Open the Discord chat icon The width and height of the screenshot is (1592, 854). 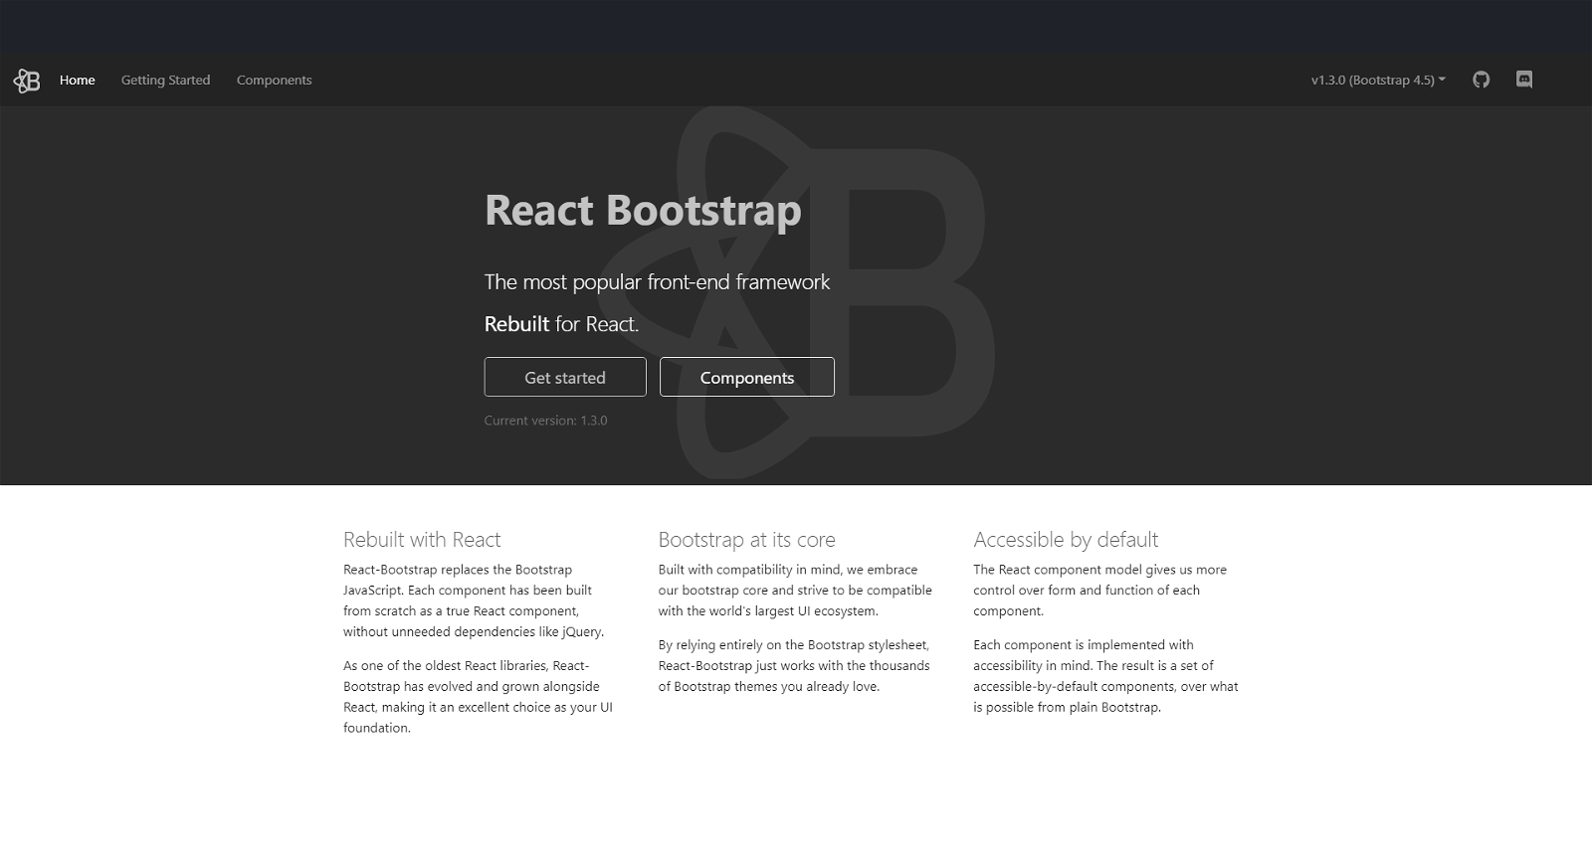[x=1524, y=80]
